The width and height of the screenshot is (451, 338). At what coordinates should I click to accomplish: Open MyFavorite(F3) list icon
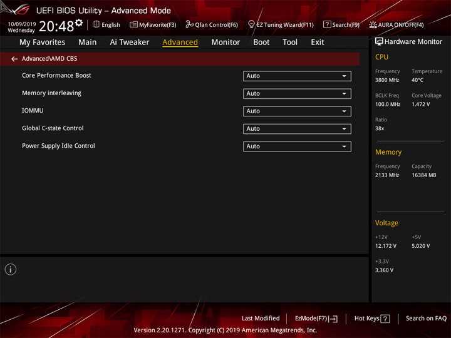tap(133, 24)
